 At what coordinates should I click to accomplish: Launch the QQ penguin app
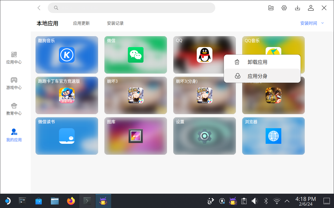(205, 55)
